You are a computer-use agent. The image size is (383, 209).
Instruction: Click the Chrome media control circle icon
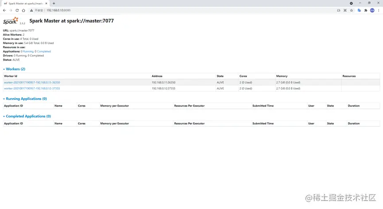[351, 4]
